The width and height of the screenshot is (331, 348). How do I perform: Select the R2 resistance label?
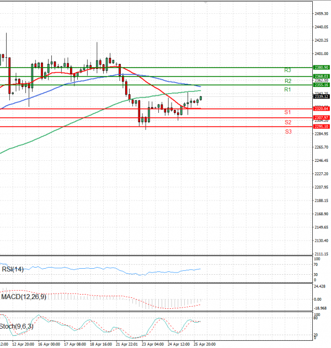[x=288, y=81]
